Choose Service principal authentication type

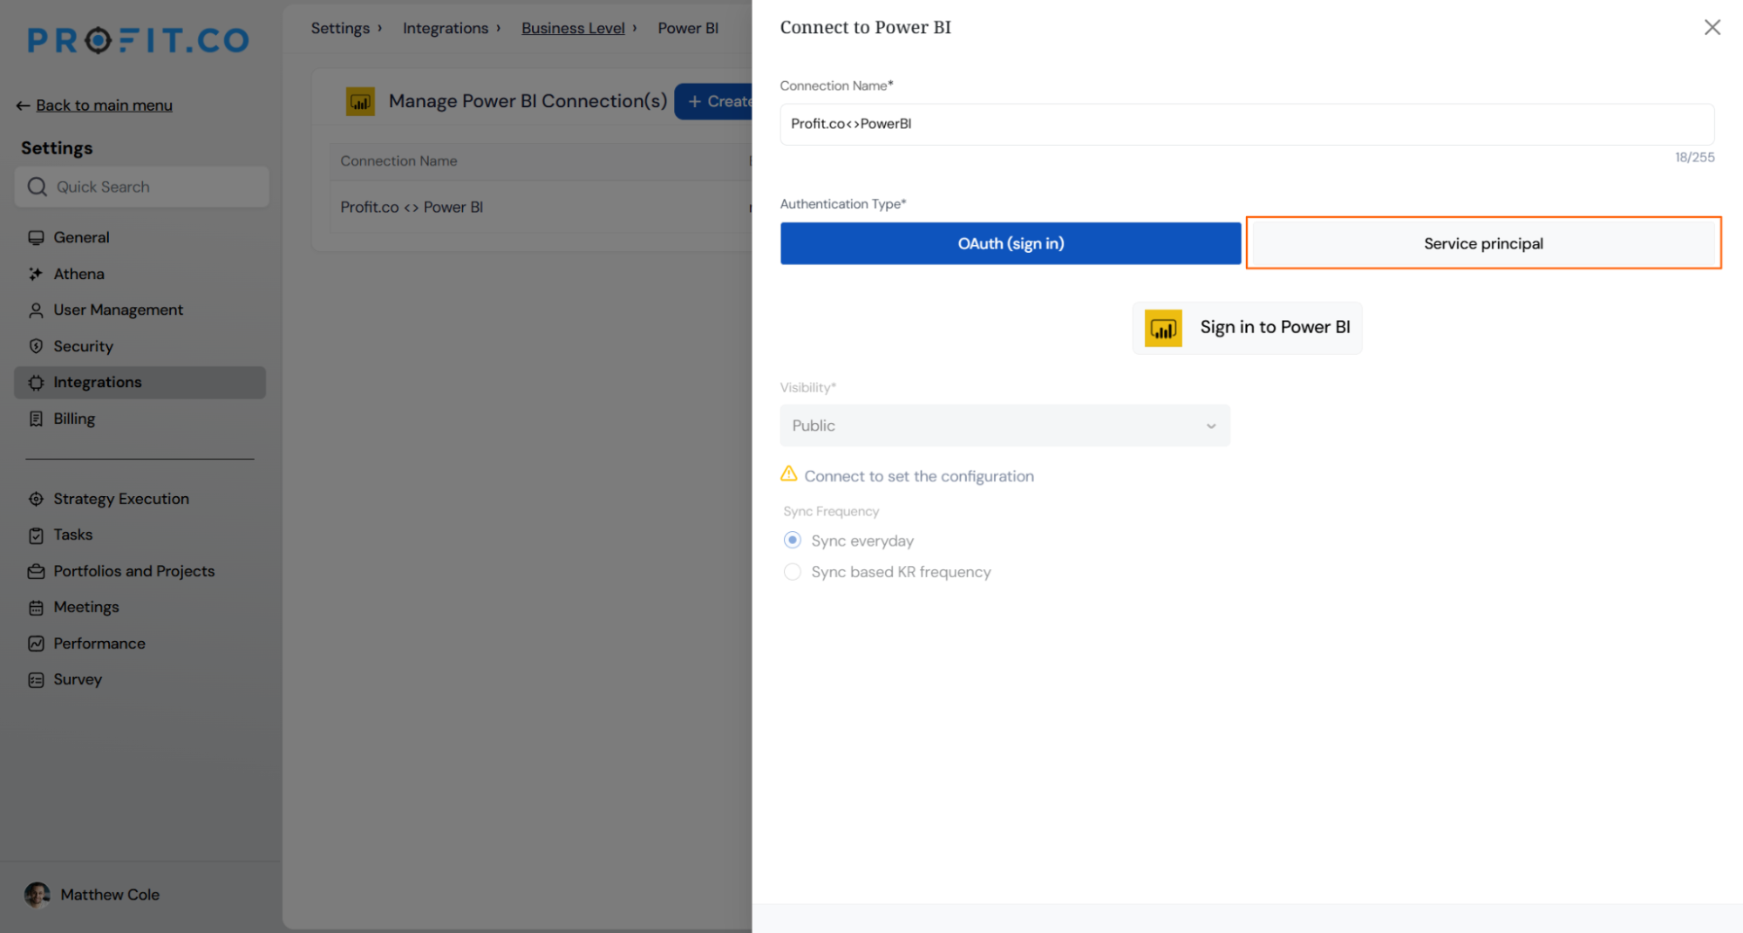click(x=1483, y=243)
